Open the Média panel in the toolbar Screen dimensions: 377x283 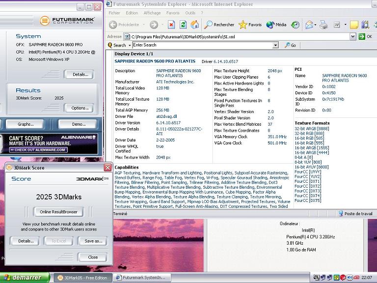pyautogui.click(x=276, y=25)
